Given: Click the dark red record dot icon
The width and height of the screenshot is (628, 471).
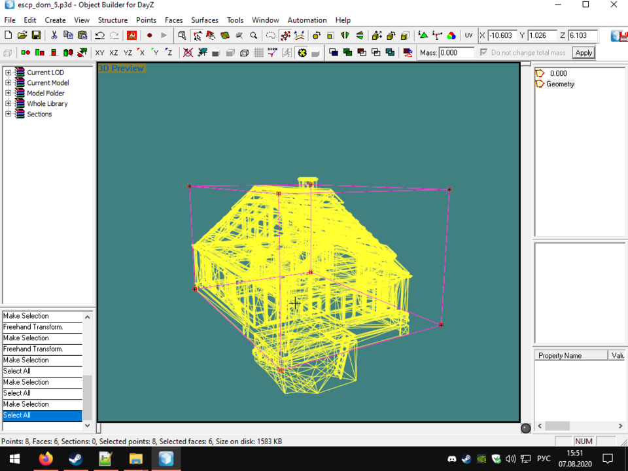Looking at the screenshot, I should pyautogui.click(x=149, y=35).
